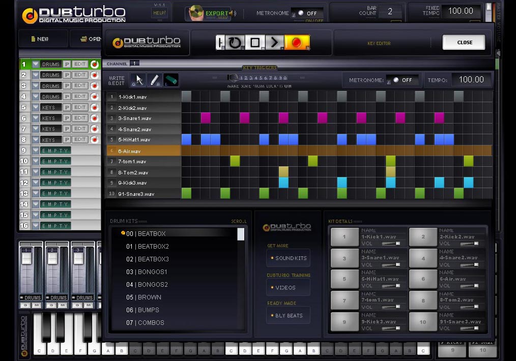The image size is (516, 361).
Task: Open track 5 dropdown arrow
Action: coord(35,107)
